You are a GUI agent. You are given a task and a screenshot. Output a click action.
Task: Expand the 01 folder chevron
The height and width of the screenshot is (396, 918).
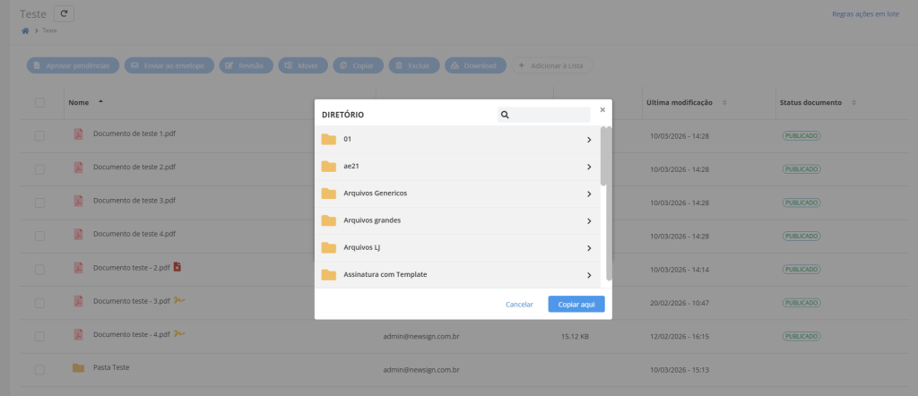[589, 140]
